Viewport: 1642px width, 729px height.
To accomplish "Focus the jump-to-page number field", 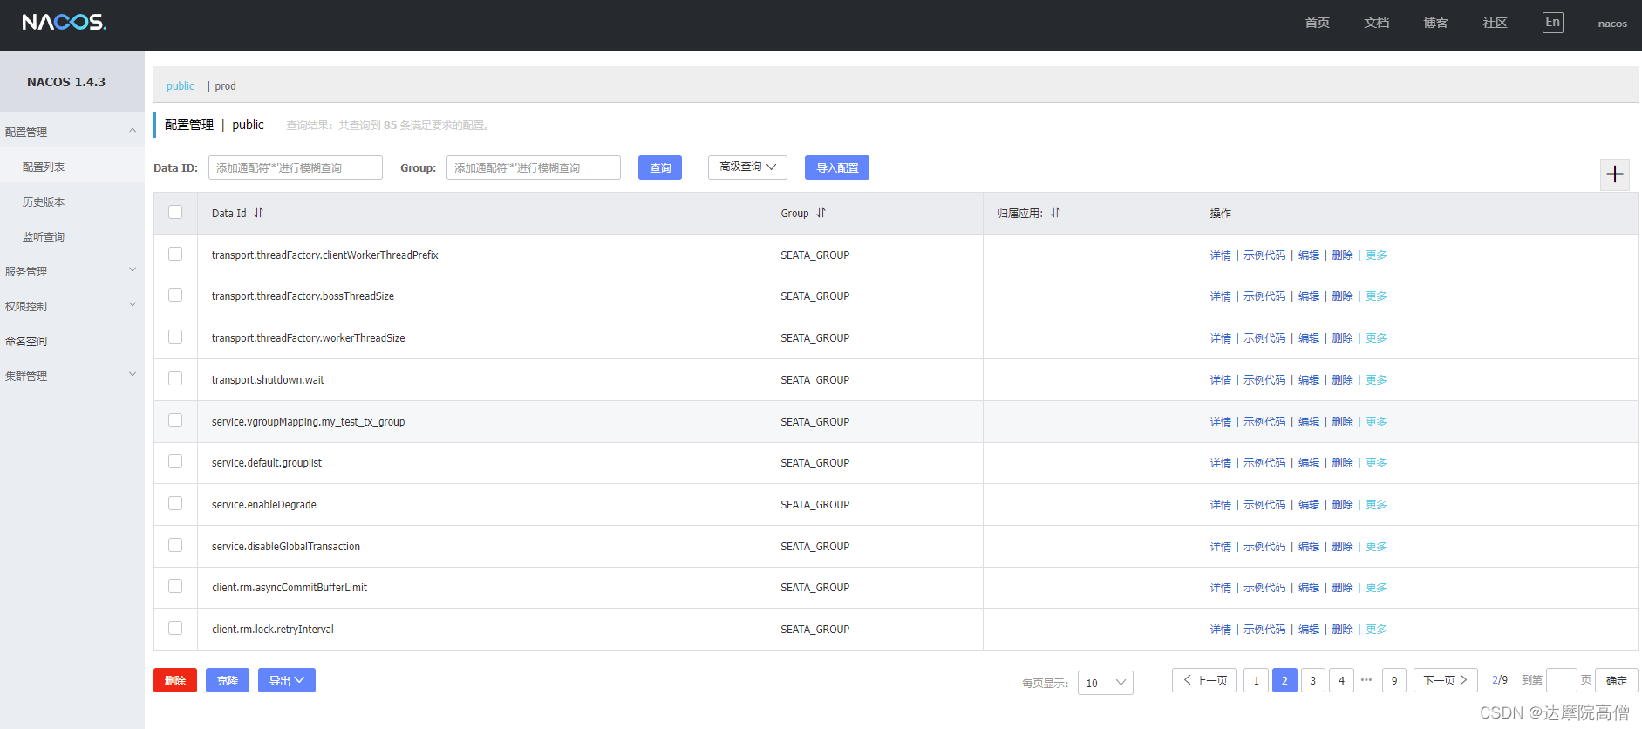I will 1561,680.
